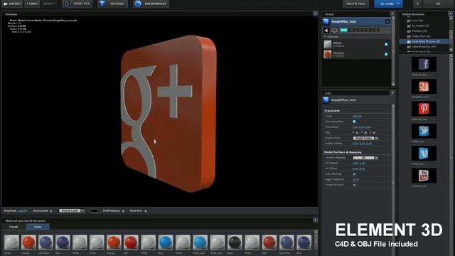Click the Scene panel scrollbar down arrow

coord(393,84)
